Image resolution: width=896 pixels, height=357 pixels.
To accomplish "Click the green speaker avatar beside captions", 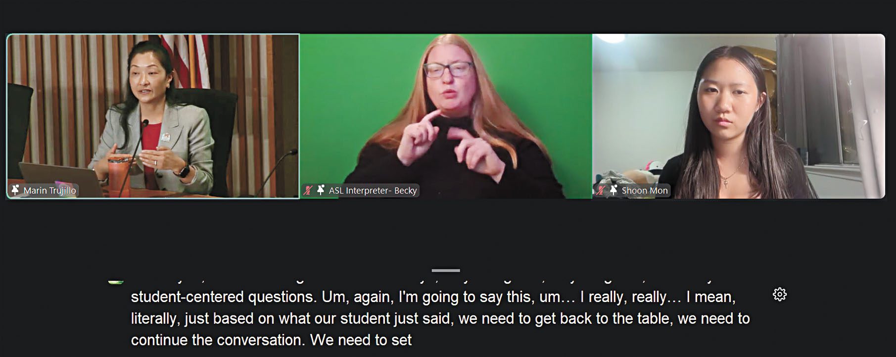I will (116, 282).
